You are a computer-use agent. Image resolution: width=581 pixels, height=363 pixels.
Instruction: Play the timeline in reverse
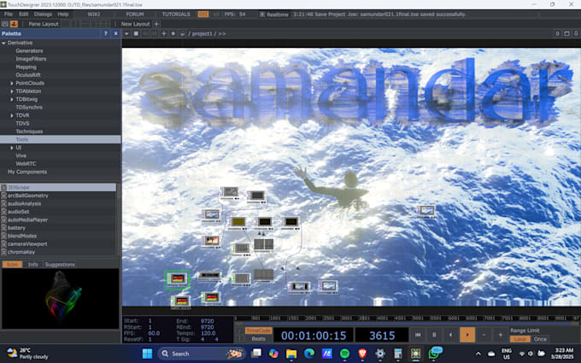450,335
